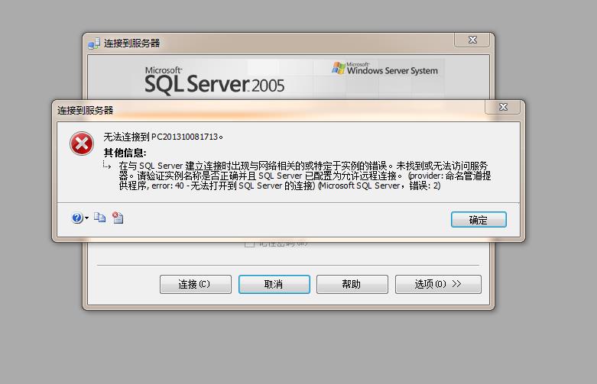Click the Windows Server System logo
Screen dimensions: 597x384
(384, 69)
